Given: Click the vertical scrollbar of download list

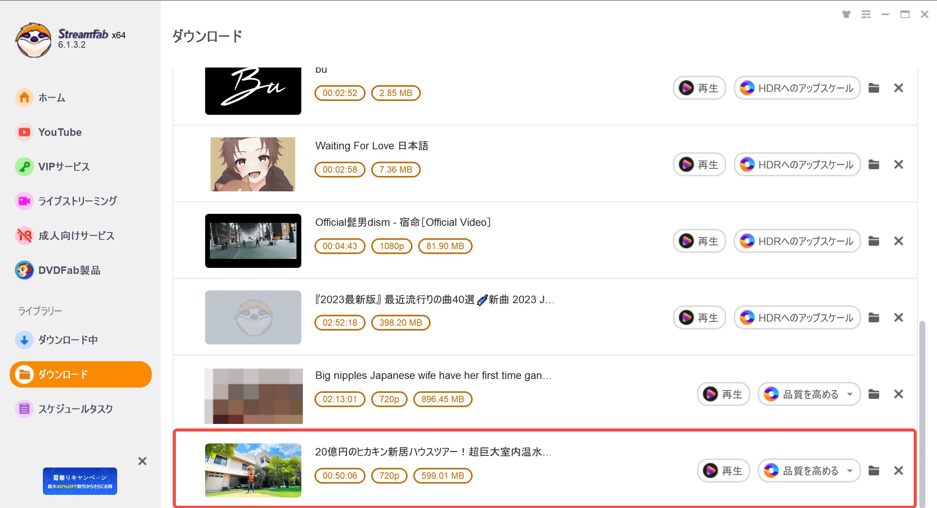Looking at the screenshot, I should (922, 413).
